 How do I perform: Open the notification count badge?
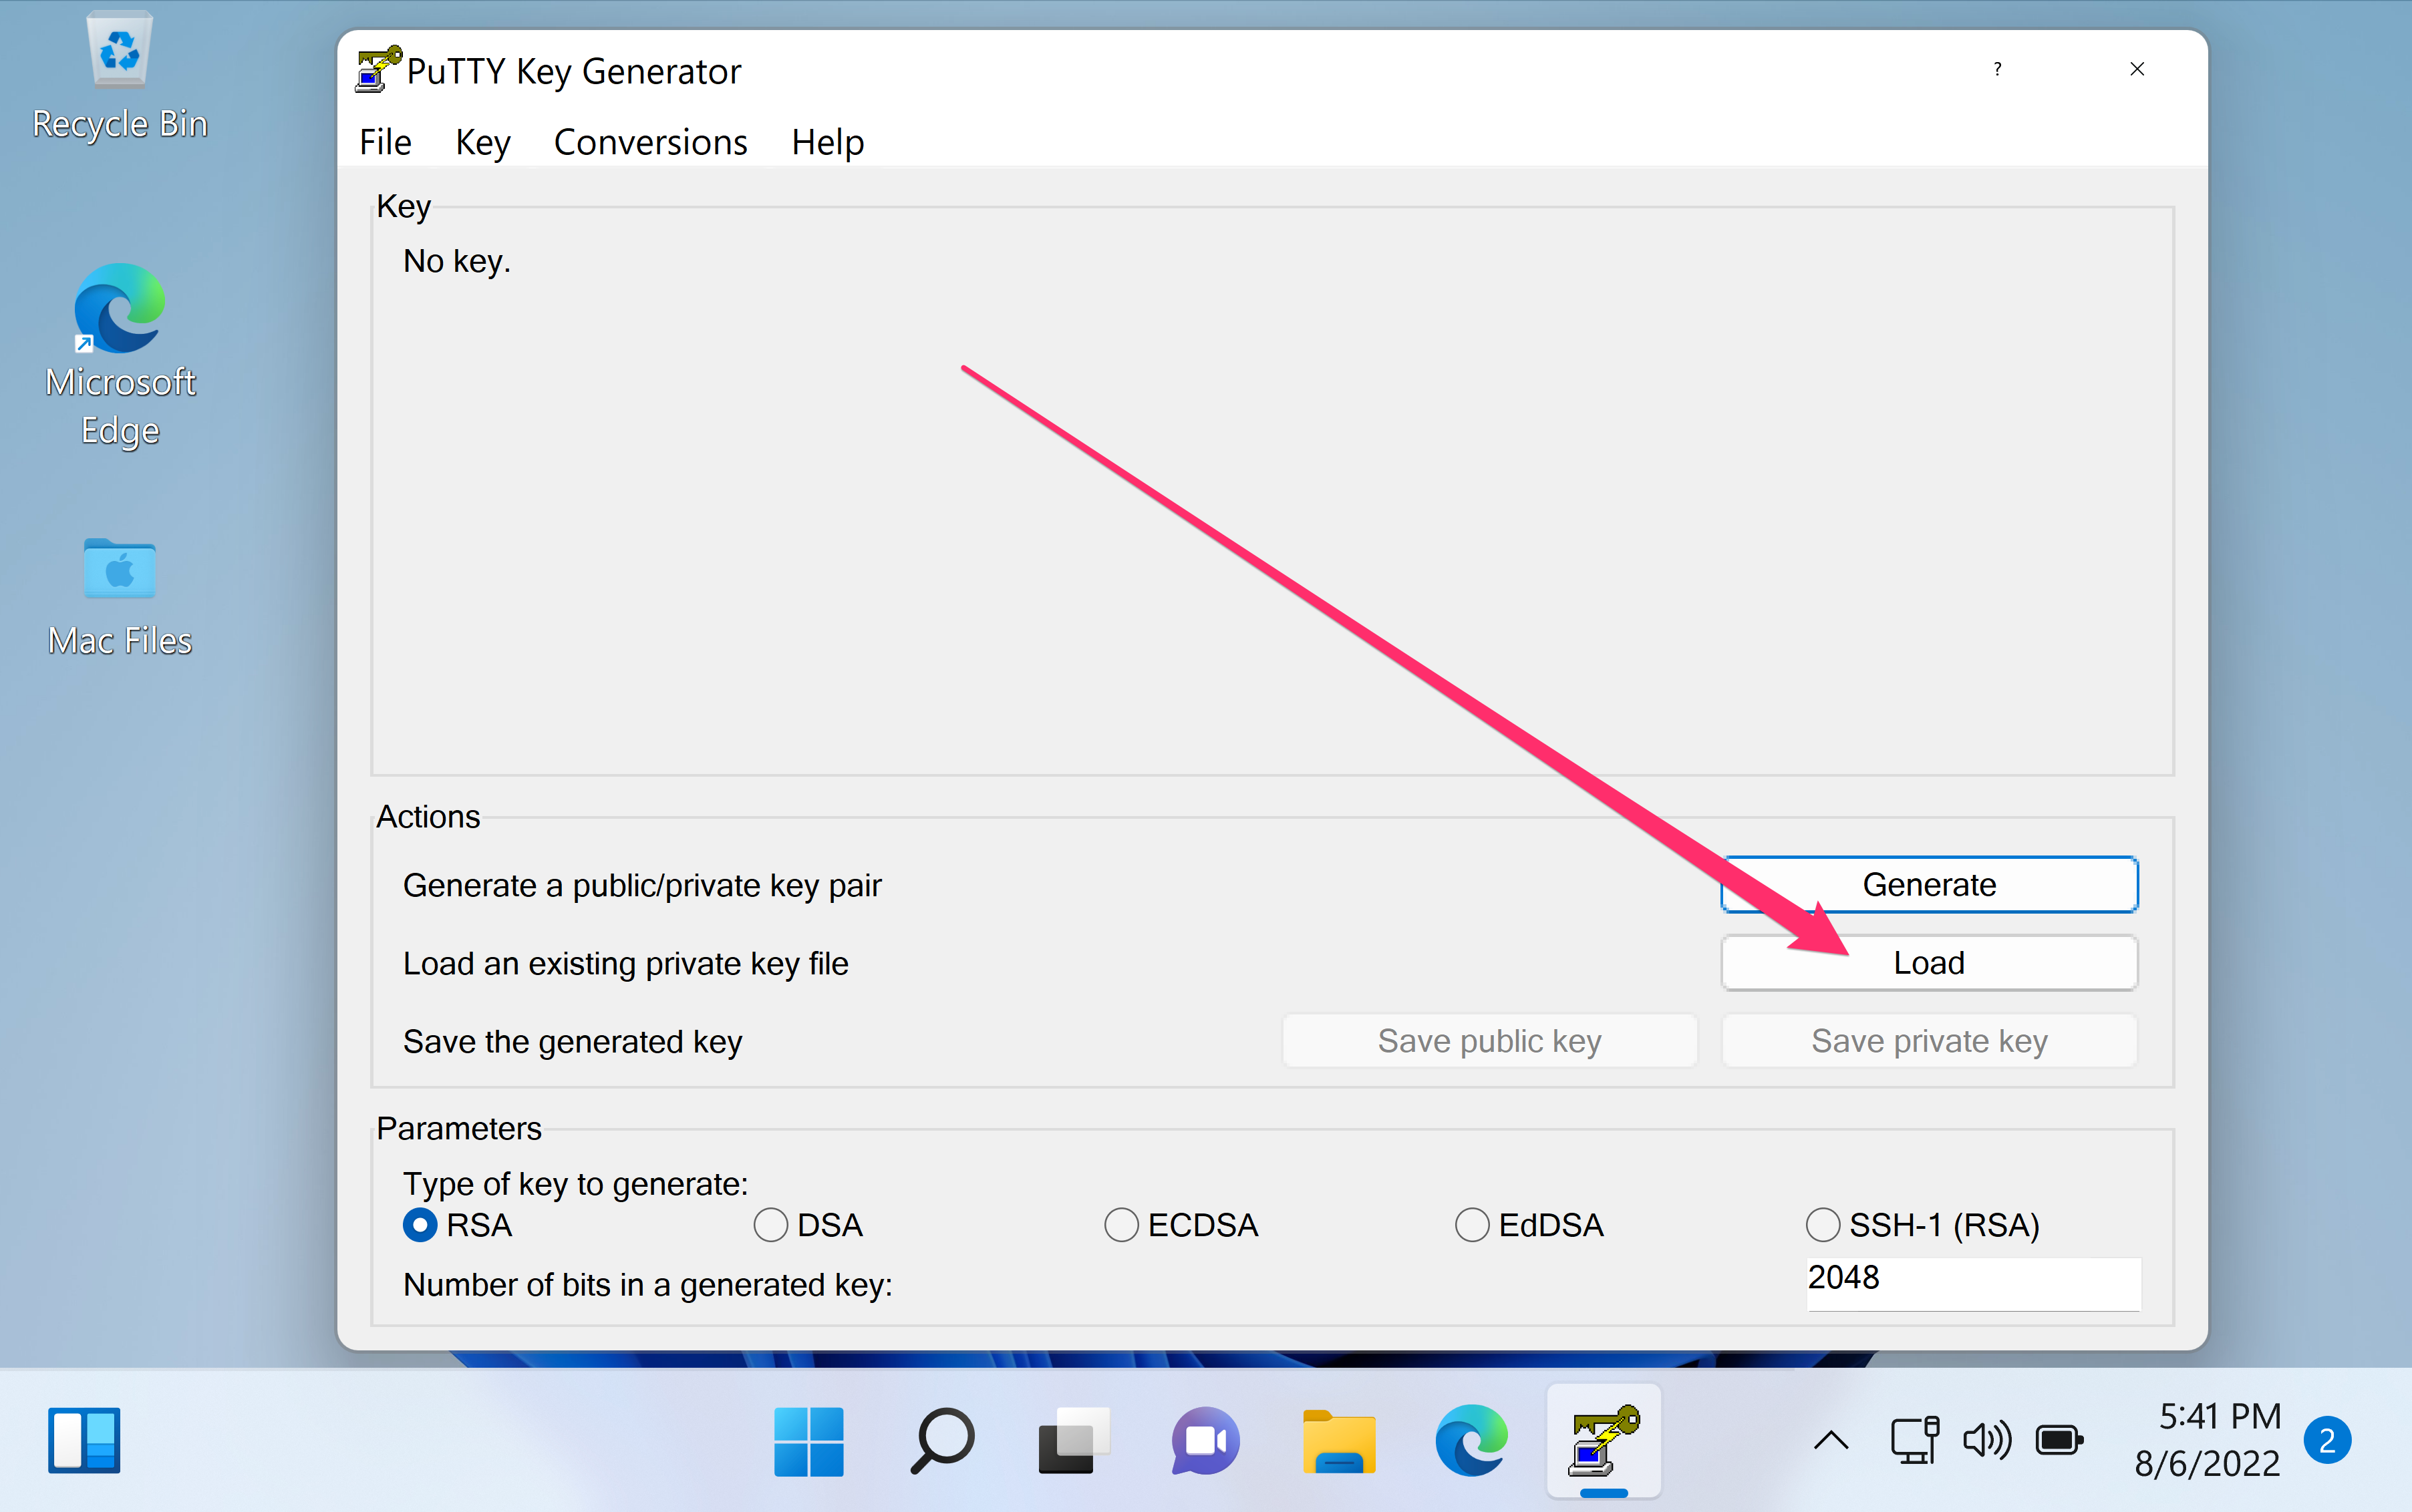[2327, 1441]
